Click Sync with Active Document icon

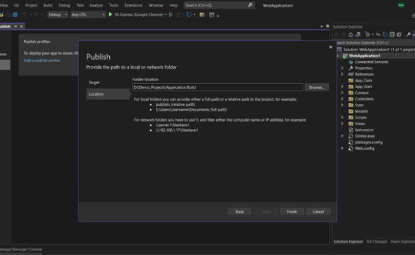pyautogui.click(x=378, y=34)
